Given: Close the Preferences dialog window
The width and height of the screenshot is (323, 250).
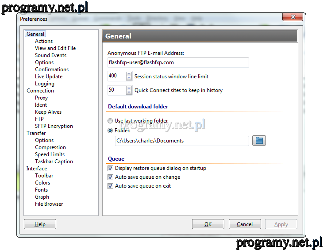Looking at the screenshot, I should tap(293, 17).
